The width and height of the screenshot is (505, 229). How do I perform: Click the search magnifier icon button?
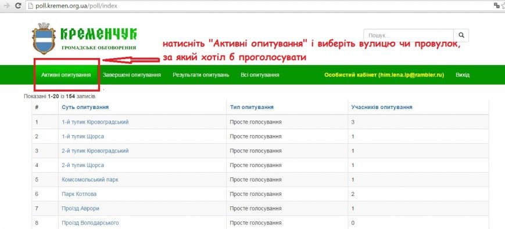point(461,35)
